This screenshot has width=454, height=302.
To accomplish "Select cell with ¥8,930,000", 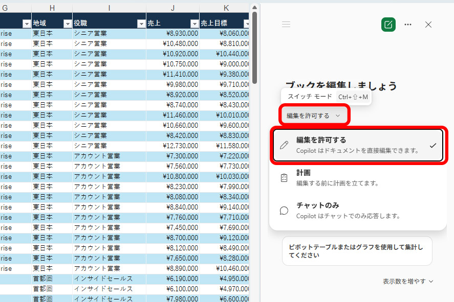I will (173, 34).
